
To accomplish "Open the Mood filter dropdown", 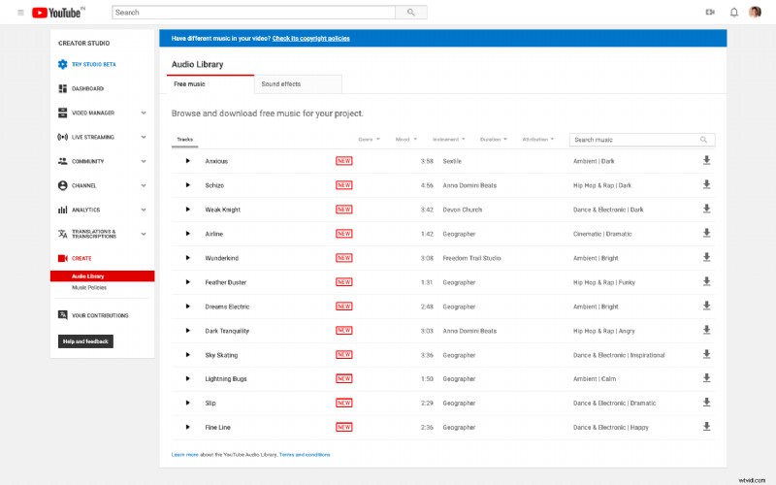I will (x=404, y=139).
